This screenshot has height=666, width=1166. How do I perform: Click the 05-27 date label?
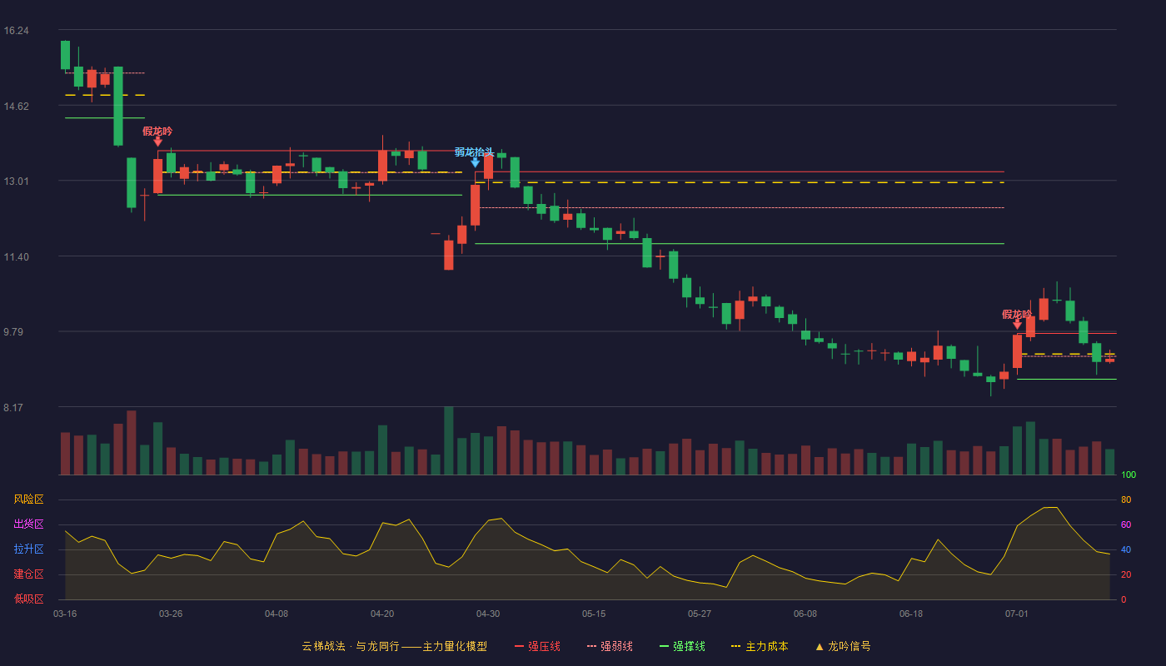(x=700, y=614)
